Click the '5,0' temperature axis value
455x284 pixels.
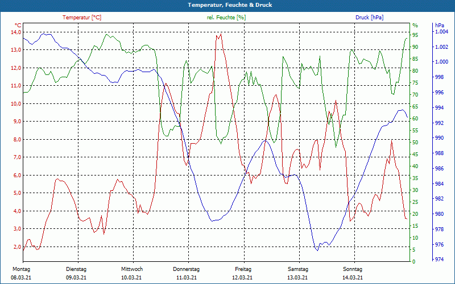[17, 193]
